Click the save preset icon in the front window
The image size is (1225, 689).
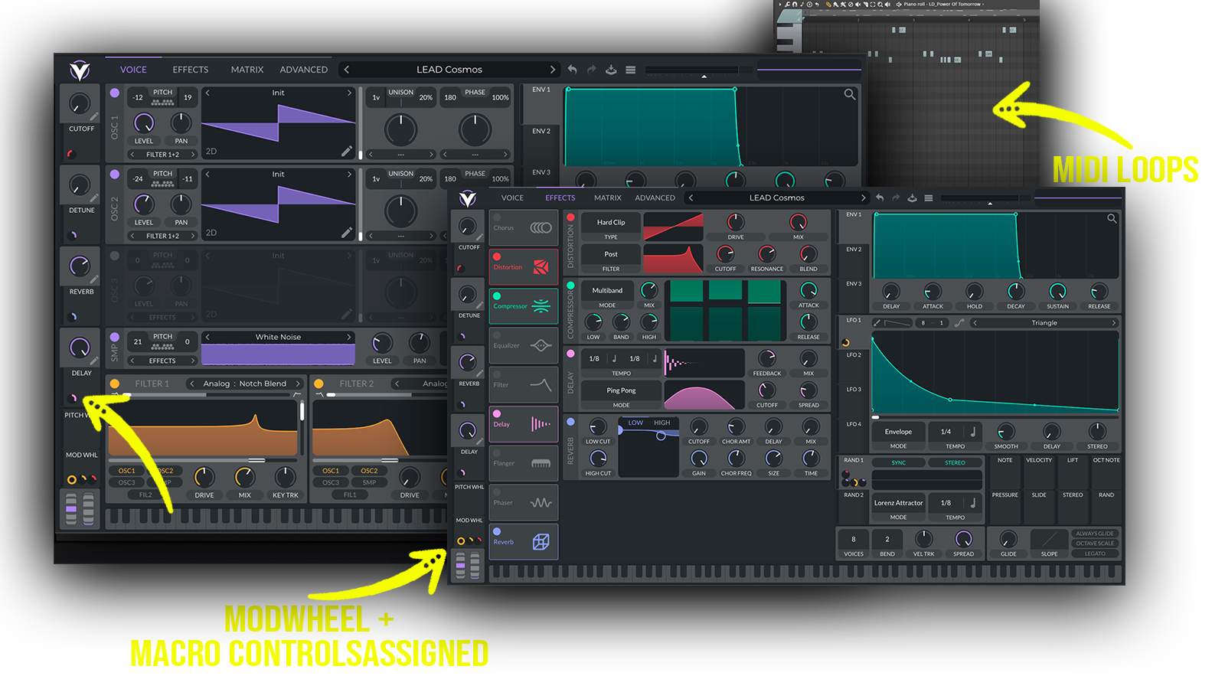[912, 198]
